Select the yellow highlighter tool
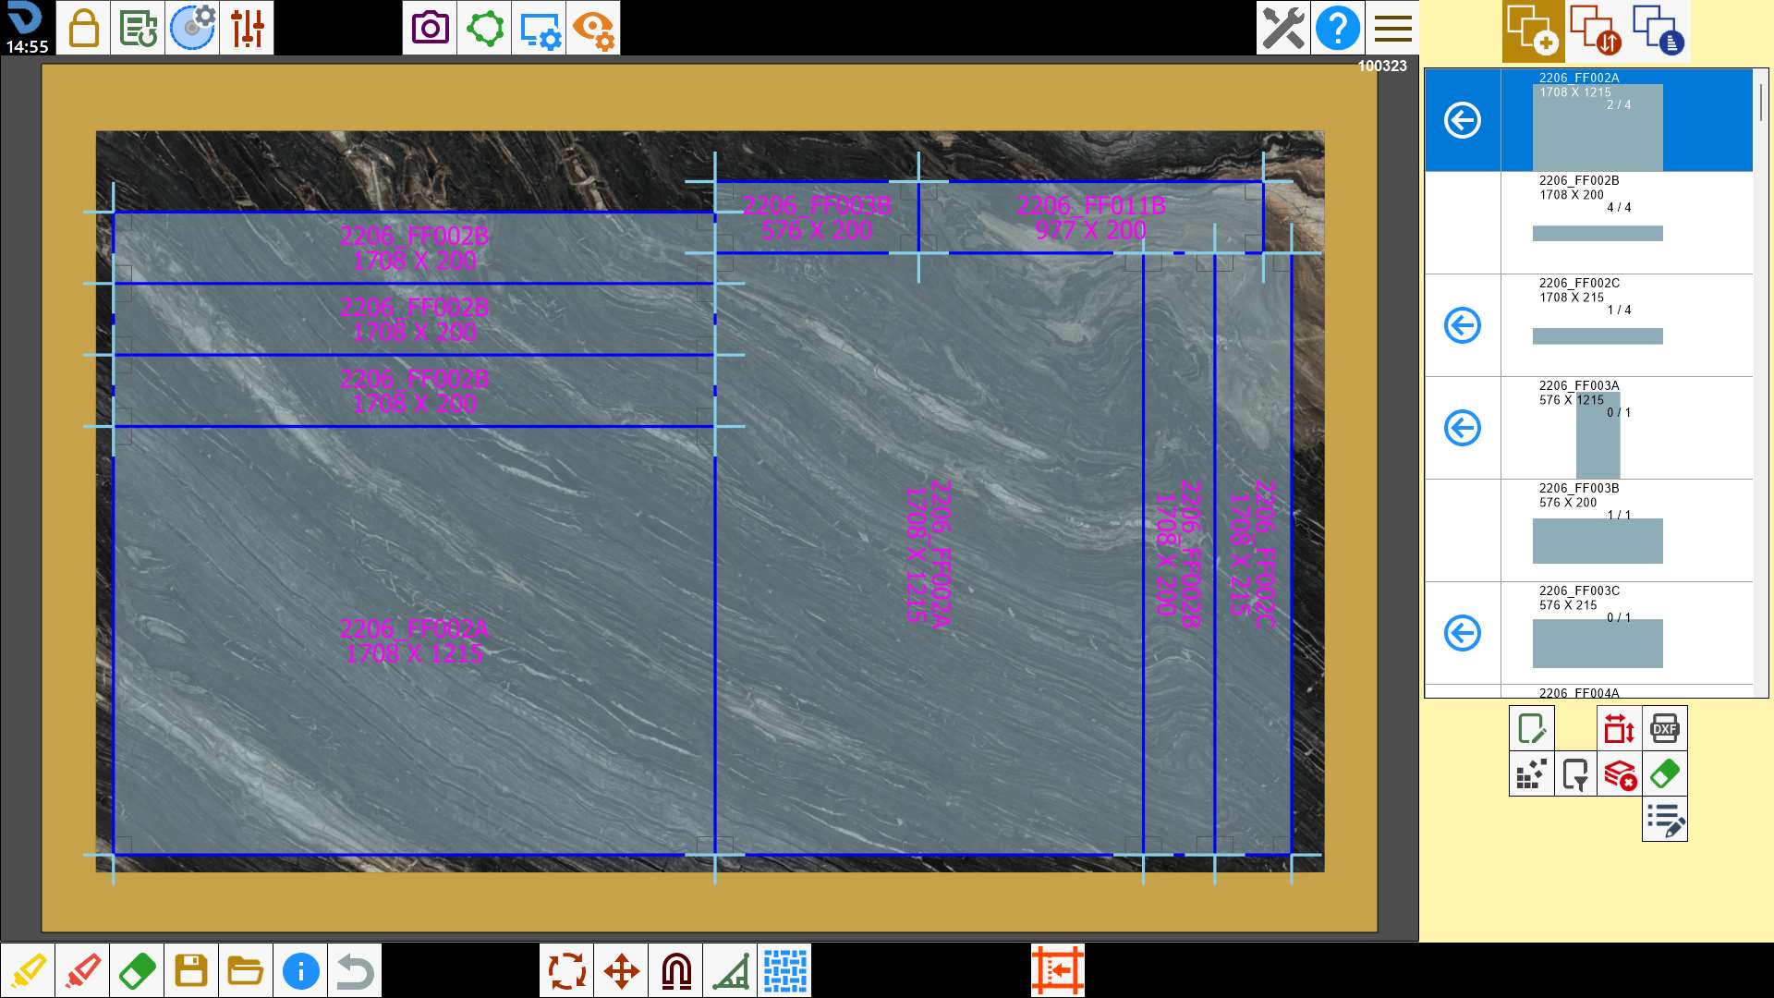Viewport: 1774px width, 998px height. click(x=28, y=970)
